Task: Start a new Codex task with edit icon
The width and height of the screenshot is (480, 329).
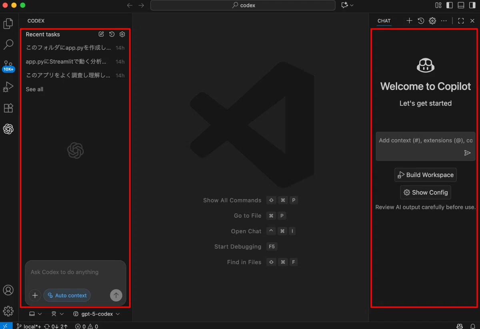Action: (101, 34)
